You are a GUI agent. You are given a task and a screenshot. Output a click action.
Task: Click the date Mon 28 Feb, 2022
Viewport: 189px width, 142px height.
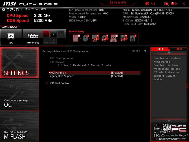(x=35, y=9)
